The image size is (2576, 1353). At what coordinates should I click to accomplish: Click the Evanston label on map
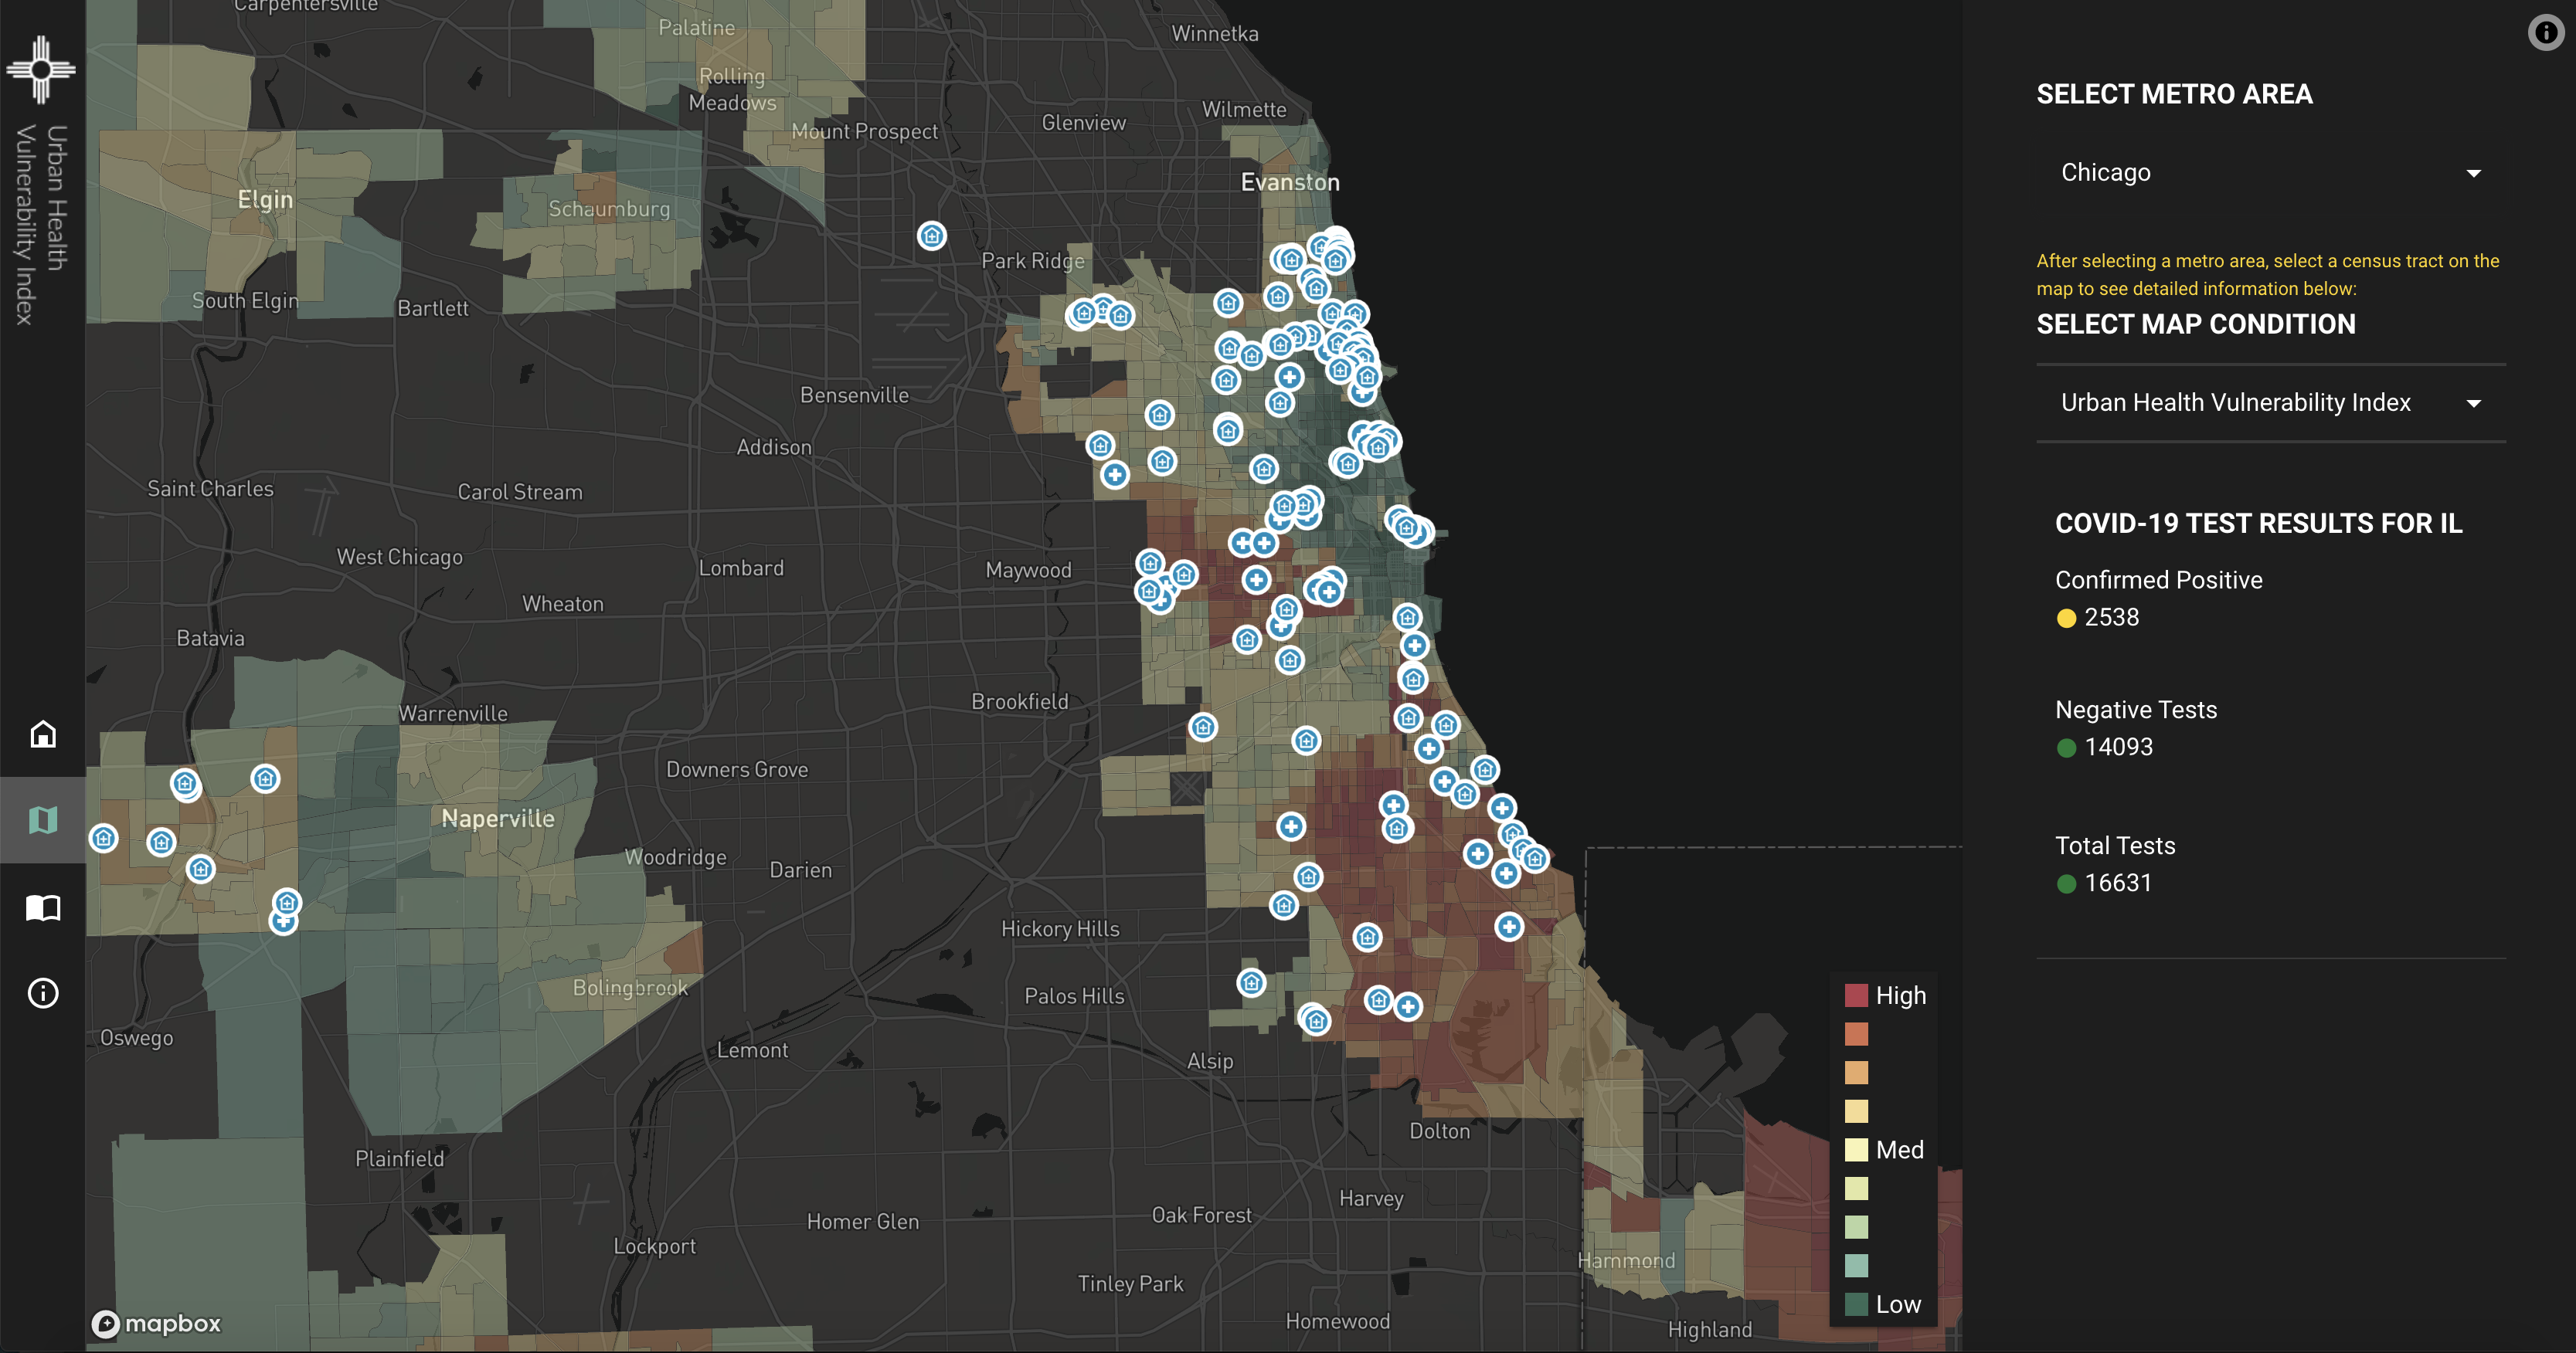click(x=1290, y=181)
